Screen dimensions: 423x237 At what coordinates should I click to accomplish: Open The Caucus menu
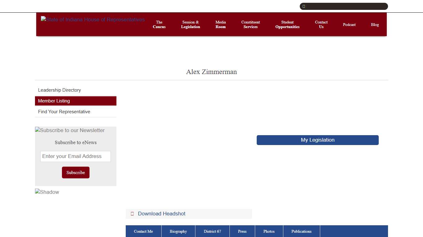pyautogui.click(x=159, y=24)
